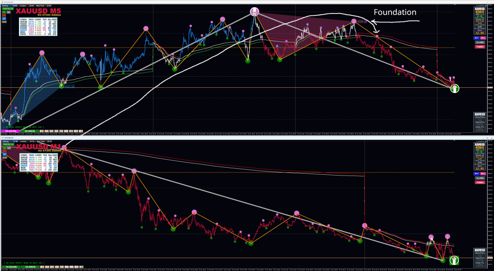Select M1 timeframe in M5 chart
Viewport: 494px width, 271px height.
click(81, 131)
